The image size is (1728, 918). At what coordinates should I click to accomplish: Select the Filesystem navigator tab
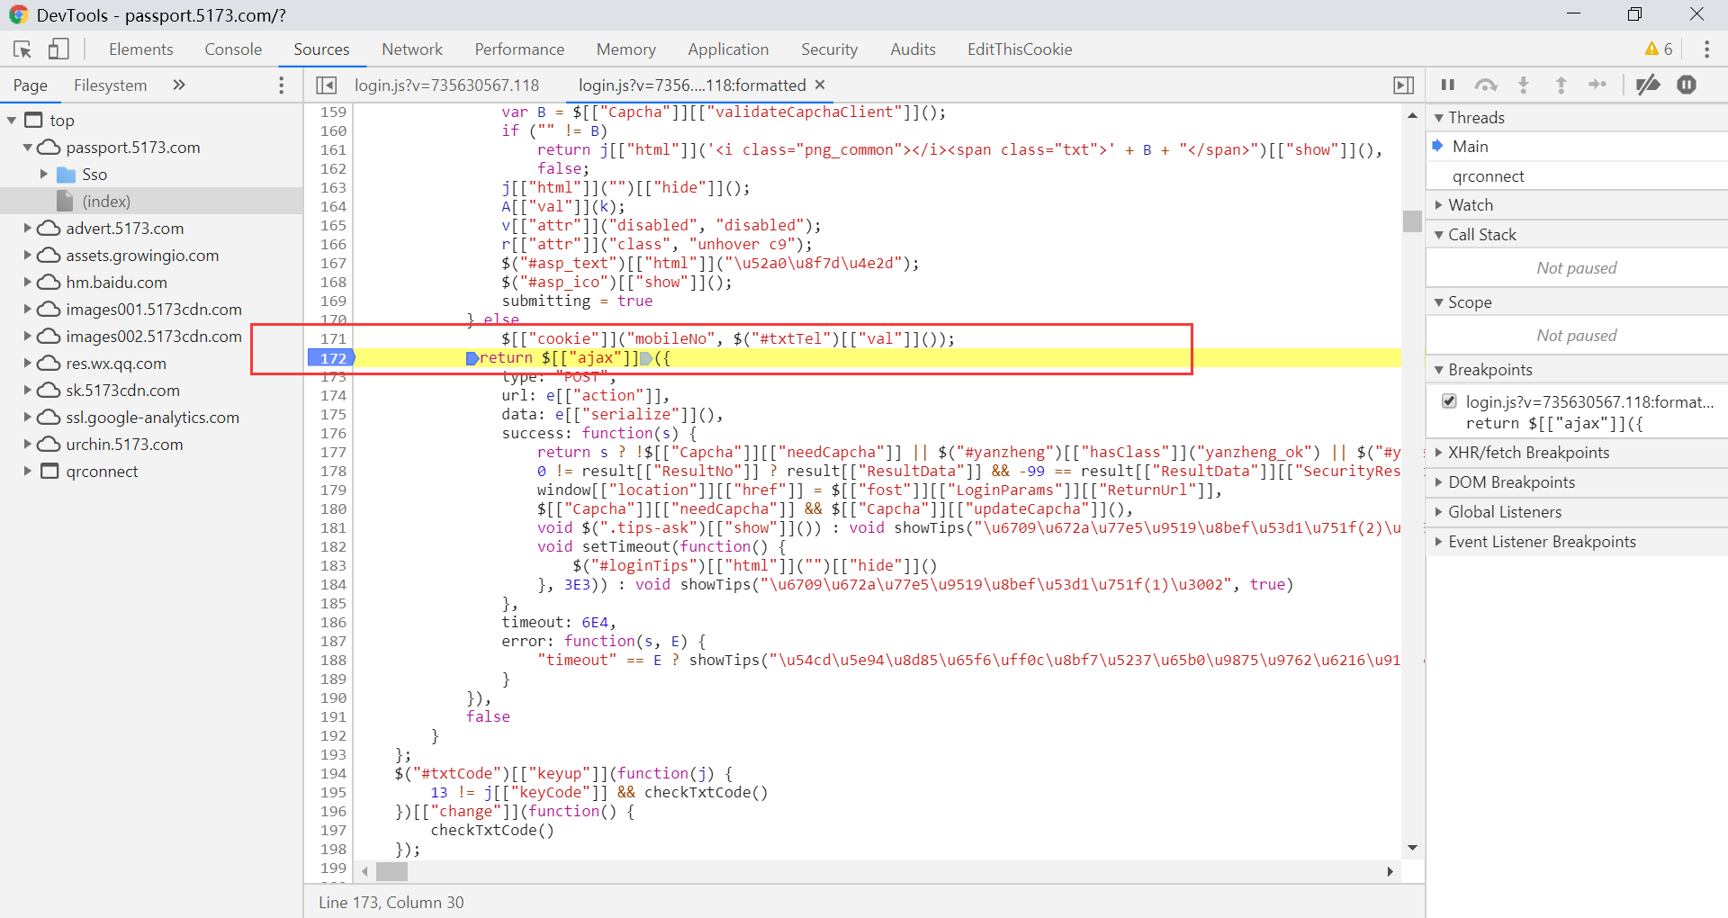pyautogui.click(x=110, y=85)
